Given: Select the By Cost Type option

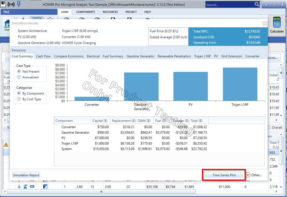Looking at the screenshot, I should tap(19, 99).
